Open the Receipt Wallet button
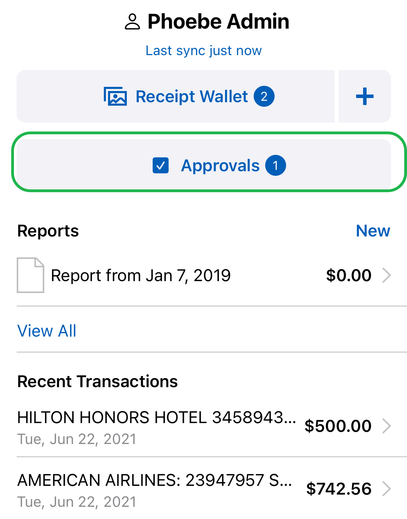The width and height of the screenshot is (407, 519). 192,97
